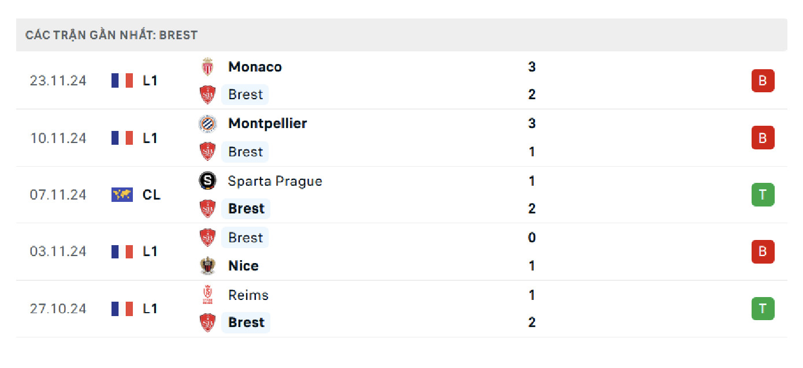Click the Champions League flag icon
803x368 pixels.
[121, 194]
